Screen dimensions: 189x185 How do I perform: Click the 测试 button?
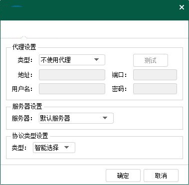click(x=151, y=60)
